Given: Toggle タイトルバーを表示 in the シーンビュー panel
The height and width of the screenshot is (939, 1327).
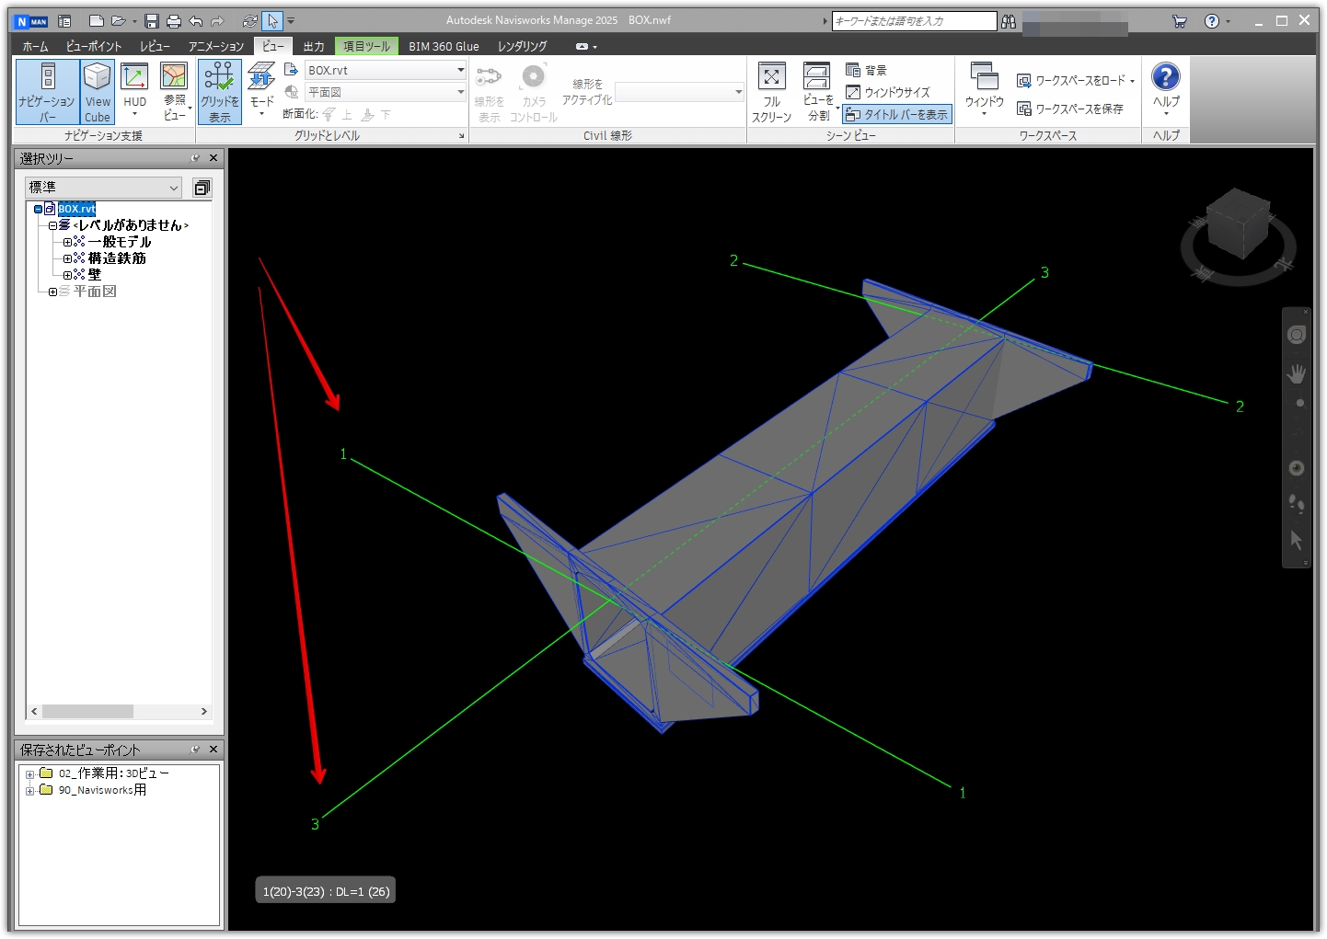Looking at the screenshot, I should coord(896,114).
